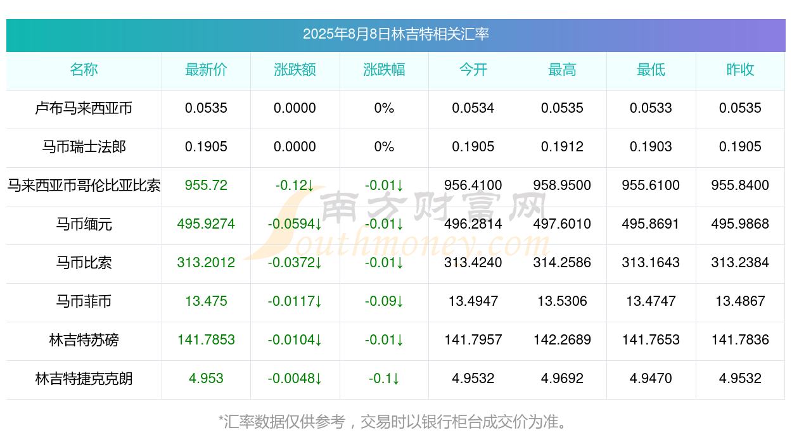Click the latest price 141.7853

point(206,340)
